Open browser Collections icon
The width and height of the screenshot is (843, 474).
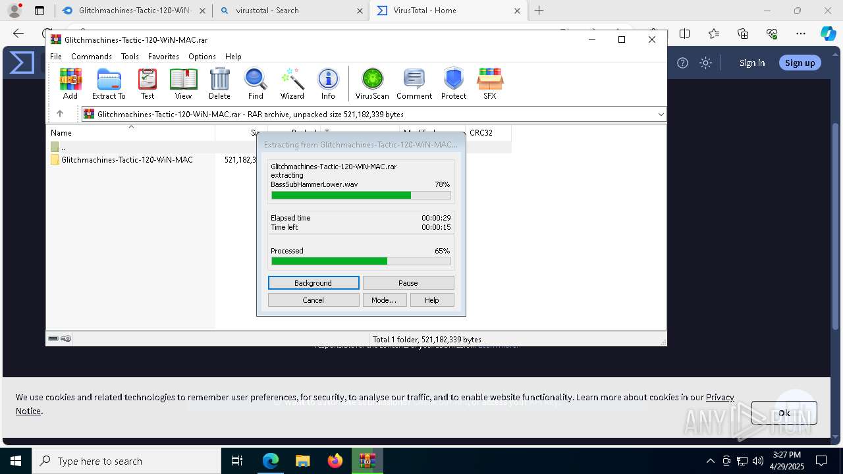tap(743, 34)
